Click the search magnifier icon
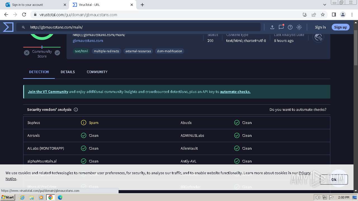358x201 pixels. pos(23,27)
